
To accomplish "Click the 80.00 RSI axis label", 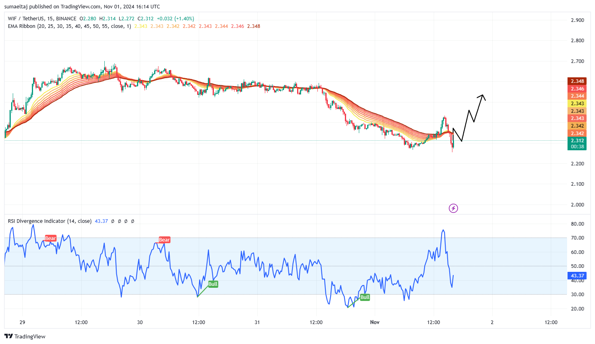I will click(x=577, y=224).
